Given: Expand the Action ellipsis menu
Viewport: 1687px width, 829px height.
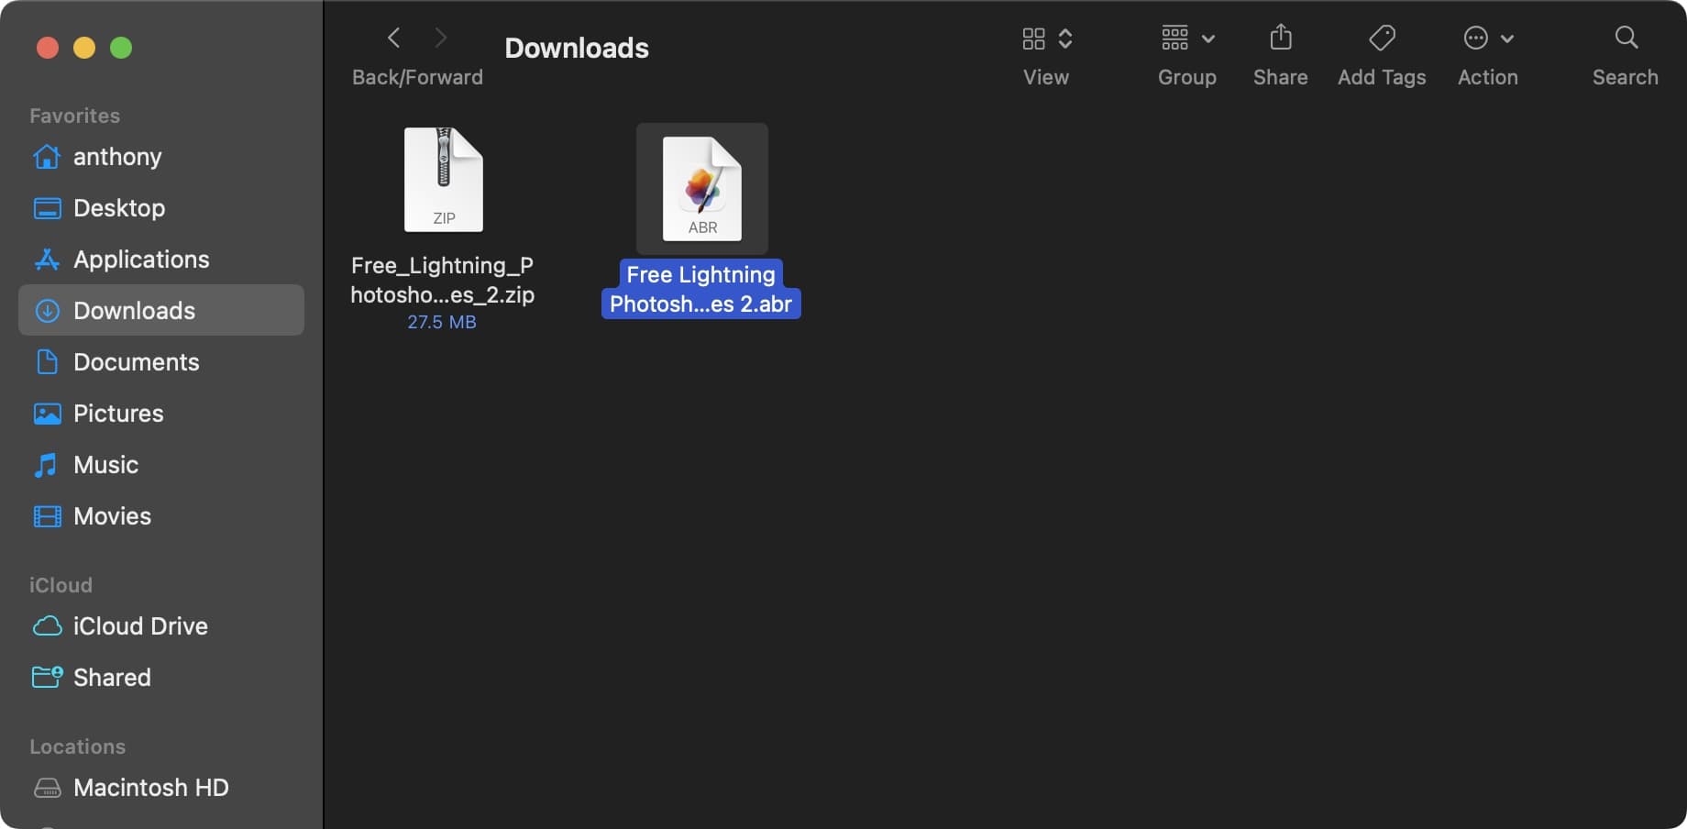Looking at the screenshot, I should tap(1487, 39).
